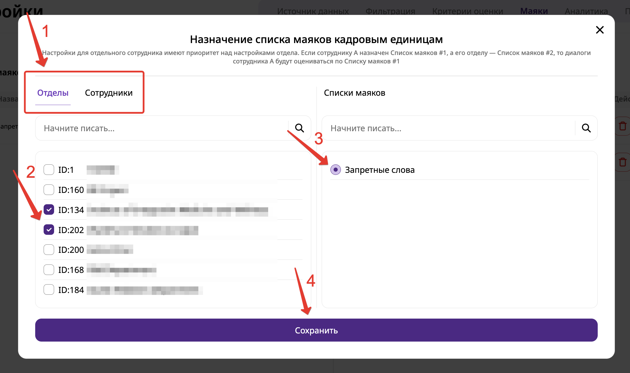Open the Отделы tab

[x=53, y=93]
